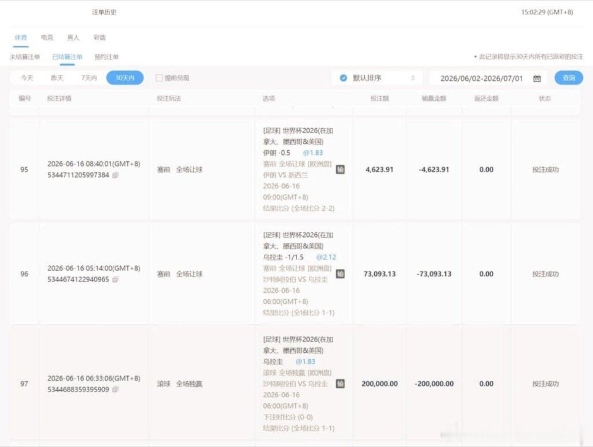Image resolution: width=593 pixels, height=447 pixels.
Task: Click the 输赢金额 column header
Action: tap(434, 98)
